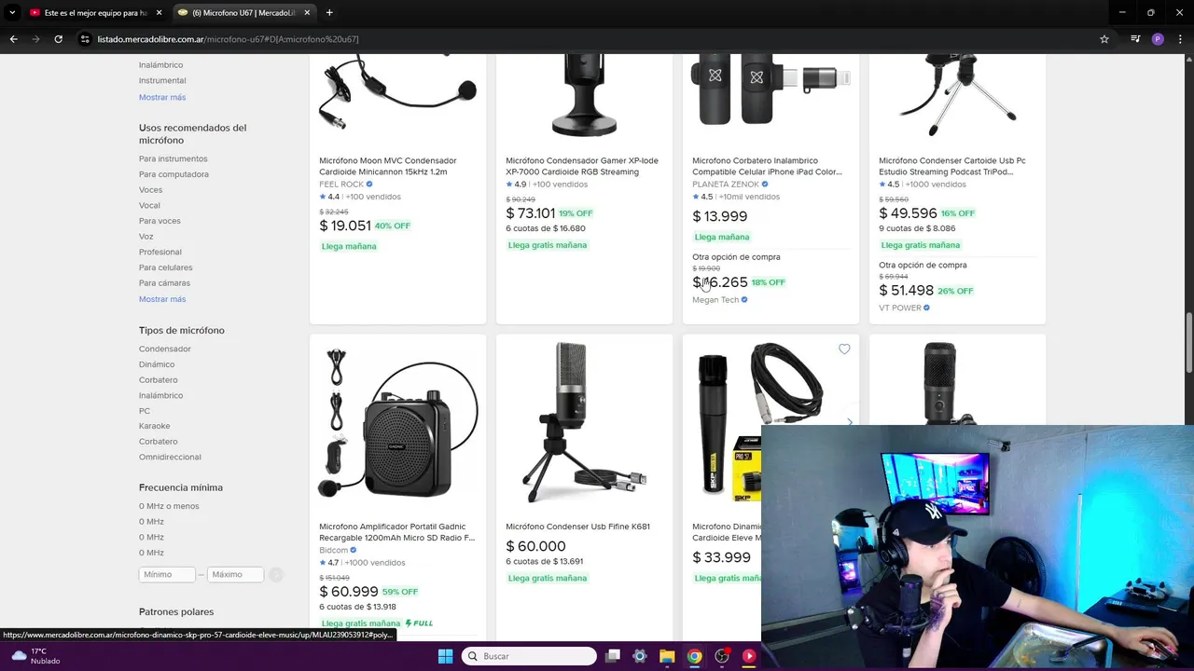Click the Mínimo frequency input field
1194x671 pixels.
[167, 575]
